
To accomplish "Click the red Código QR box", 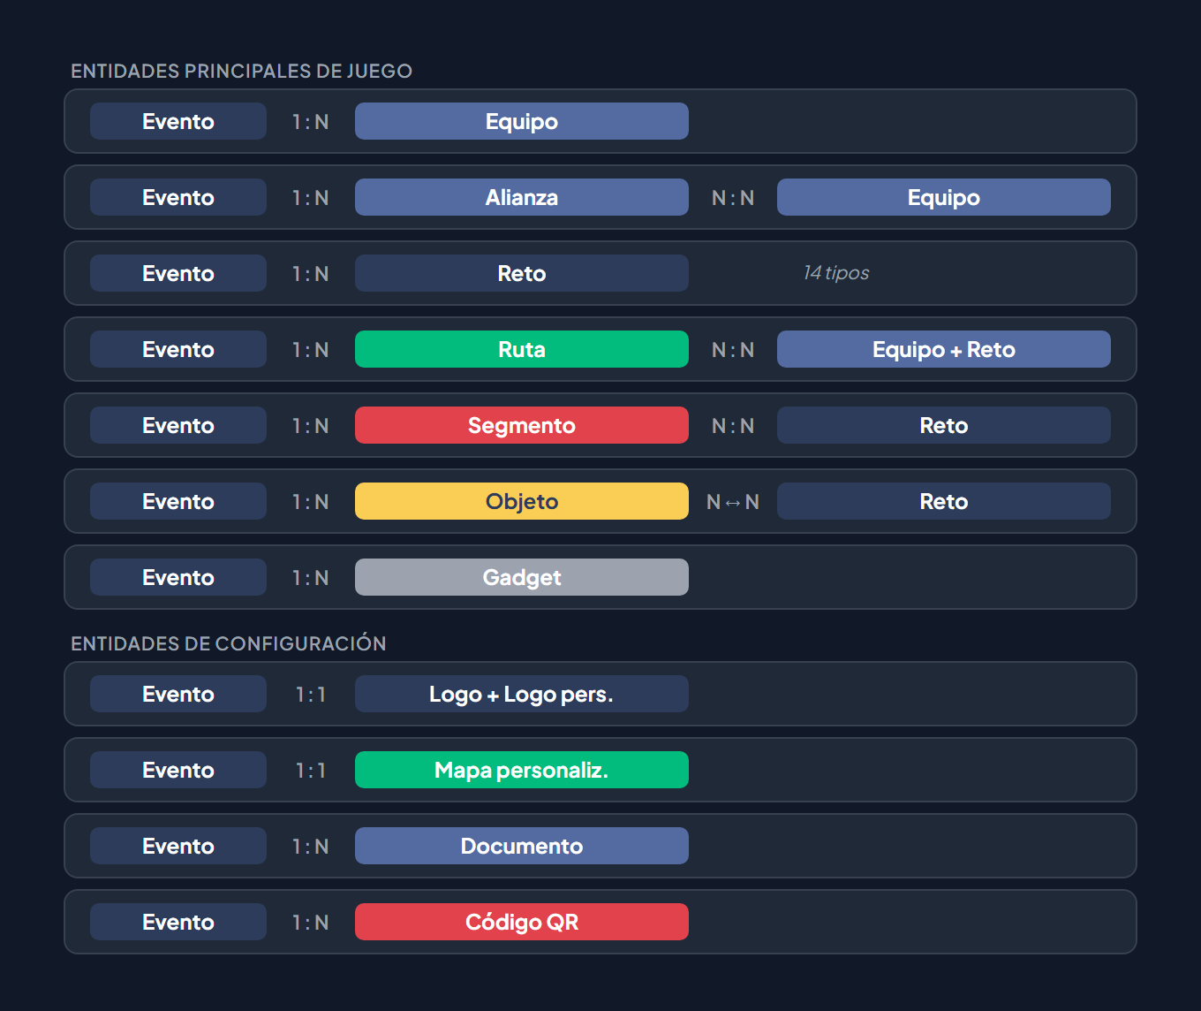I will [521, 922].
